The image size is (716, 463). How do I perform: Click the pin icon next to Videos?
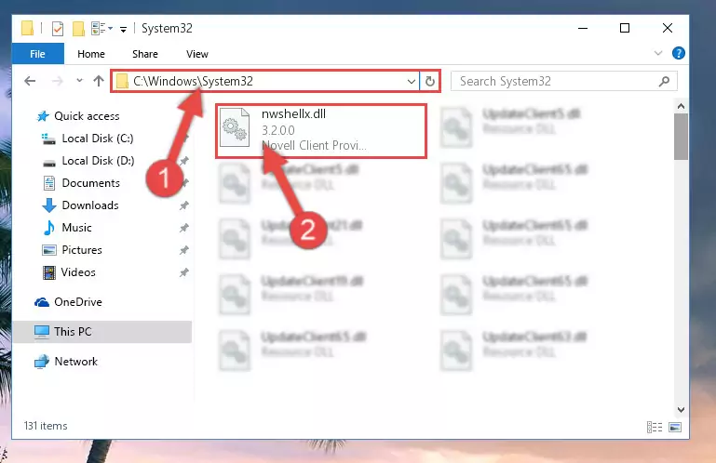click(183, 272)
